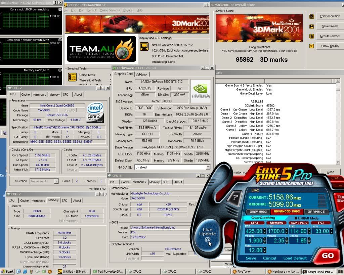Click the Close button in the 3DMark details window

click(x=330, y=172)
